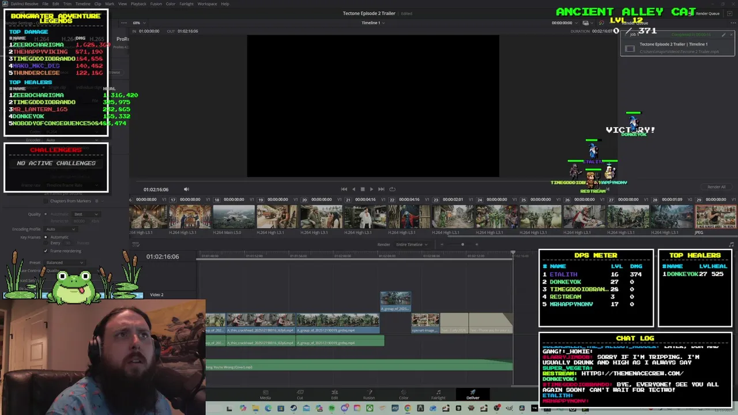This screenshot has width=738, height=415.
Task: Click the DaVinci Resolve logo icon
Action: pos(5,3)
